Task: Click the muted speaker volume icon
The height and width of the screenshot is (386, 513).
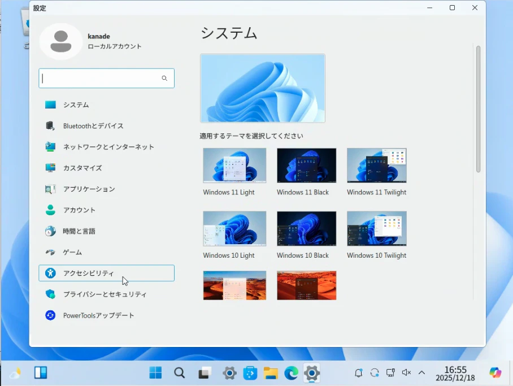Action: pos(406,372)
